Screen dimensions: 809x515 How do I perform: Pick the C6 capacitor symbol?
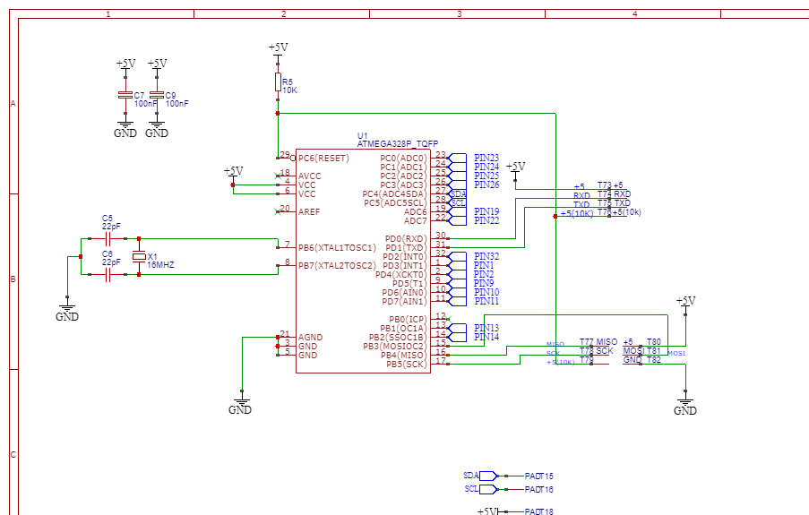(108, 275)
